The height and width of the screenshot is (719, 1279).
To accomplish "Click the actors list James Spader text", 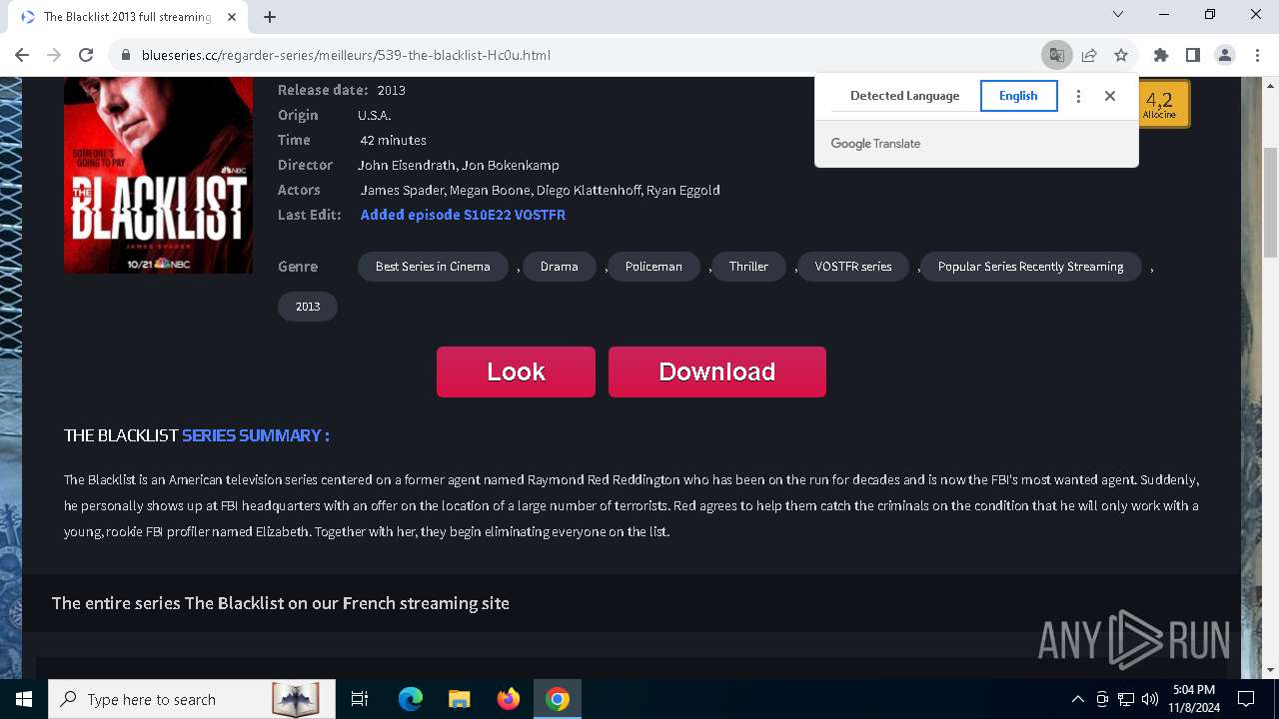I will click(x=540, y=190).
